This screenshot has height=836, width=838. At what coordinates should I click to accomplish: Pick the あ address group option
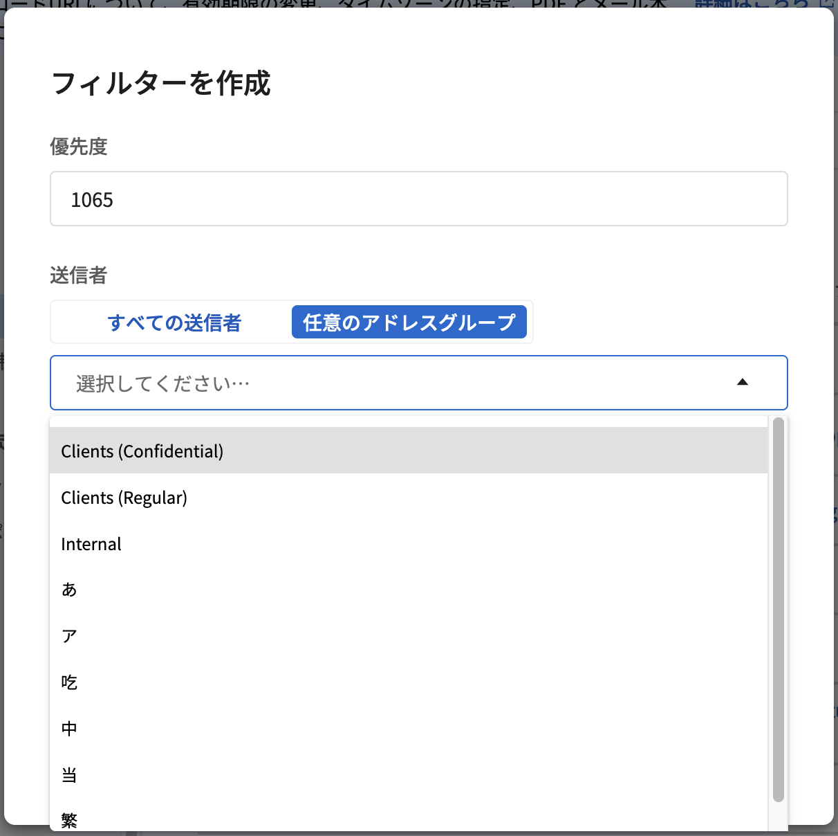tap(409, 590)
